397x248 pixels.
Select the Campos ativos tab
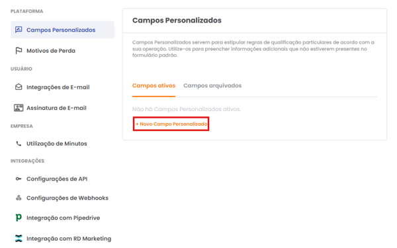[154, 85]
